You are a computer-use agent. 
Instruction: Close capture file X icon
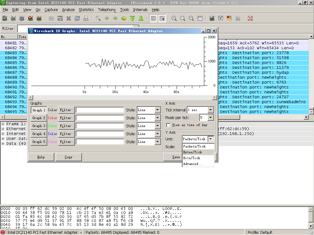tap(68, 18)
